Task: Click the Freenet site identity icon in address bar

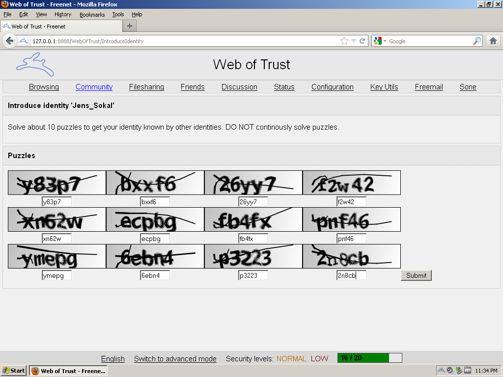Action: [x=24, y=41]
